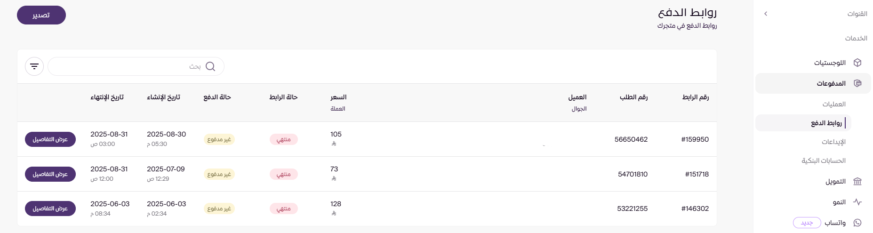Click the expired status badge for order 56650462
873x233 pixels.
[283, 139]
